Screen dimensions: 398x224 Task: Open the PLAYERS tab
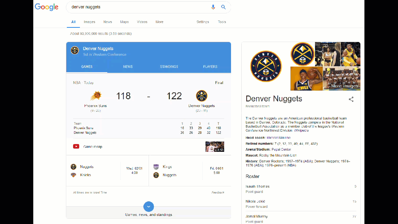[210, 67]
